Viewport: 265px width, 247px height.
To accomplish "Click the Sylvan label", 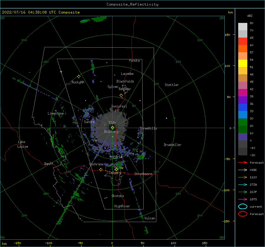I will point(113,87).
